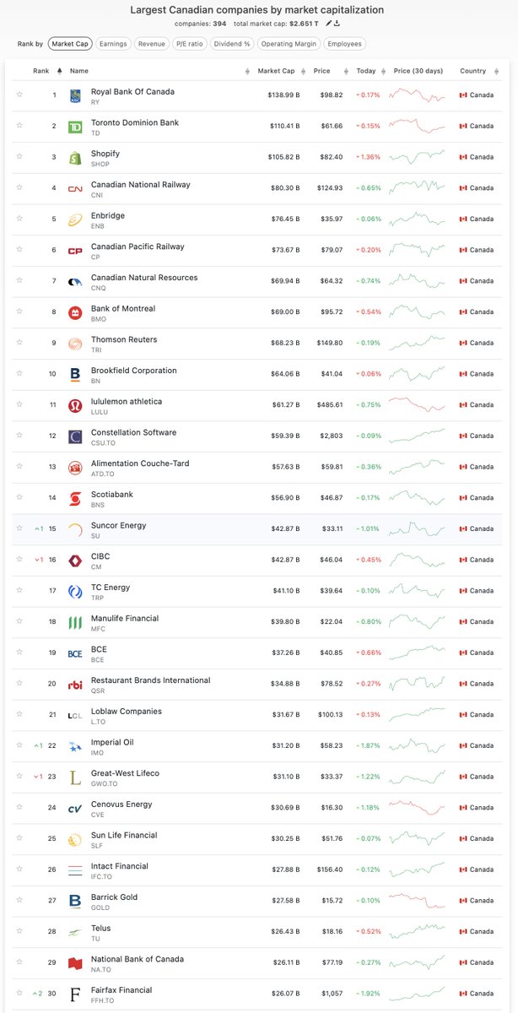Open the Barrick Gold company page
Viewport: 518px width, 1013px height.
click(114, 897)
